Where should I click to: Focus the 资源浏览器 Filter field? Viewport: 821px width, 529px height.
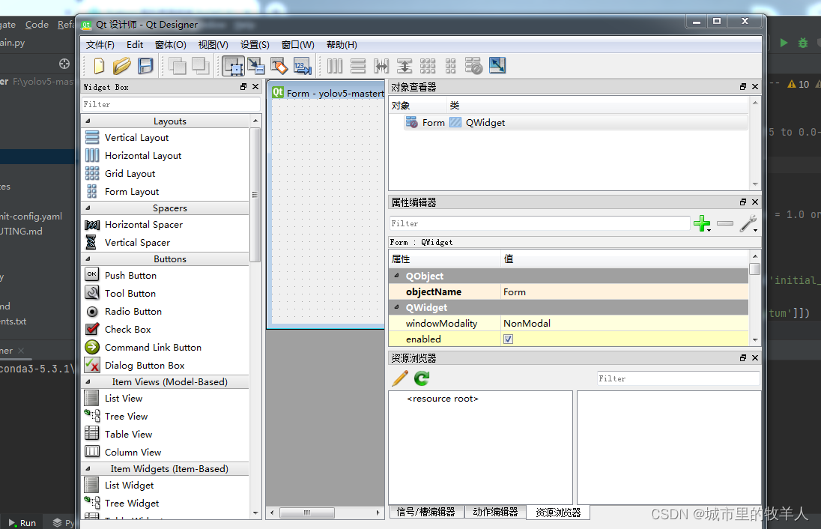(678, 378)
